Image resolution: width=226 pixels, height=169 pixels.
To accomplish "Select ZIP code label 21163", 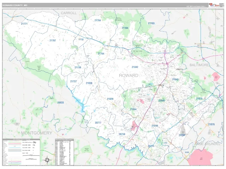I will (151, 23).
